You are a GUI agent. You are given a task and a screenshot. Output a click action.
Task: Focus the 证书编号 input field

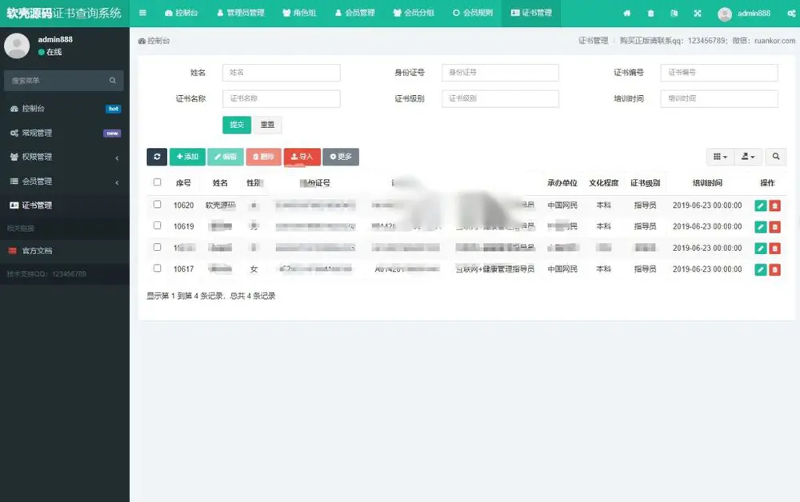[719, 73]
